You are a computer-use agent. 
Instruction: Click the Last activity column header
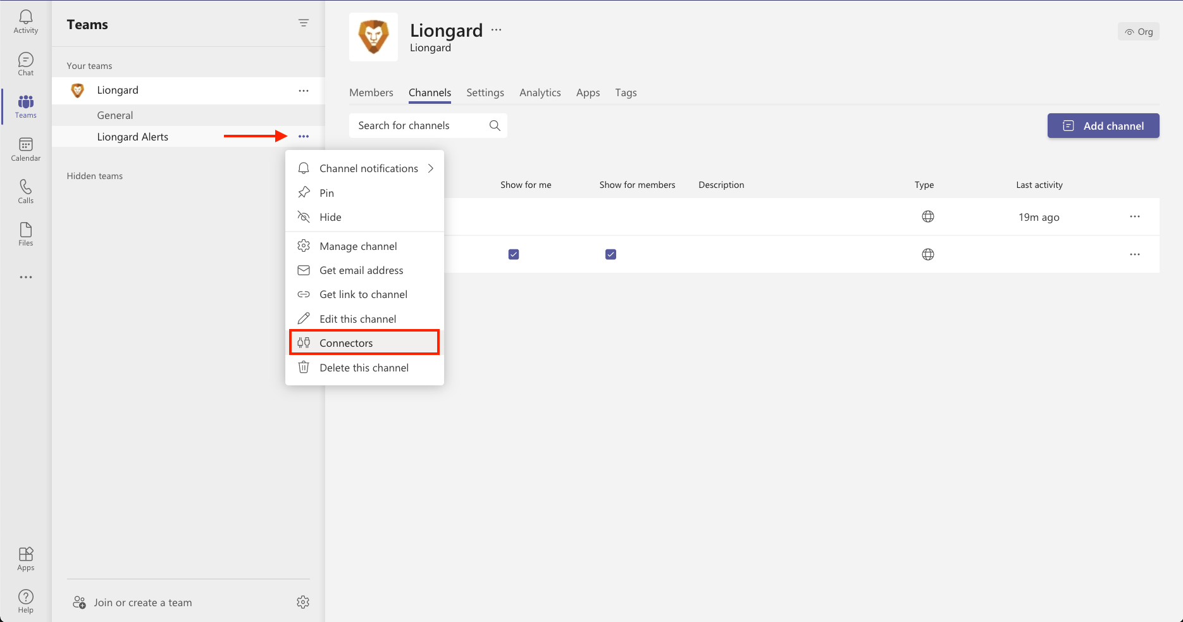tap(1039, 185)
